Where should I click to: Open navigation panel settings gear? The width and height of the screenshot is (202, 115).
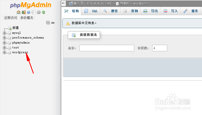pos(39,12)
